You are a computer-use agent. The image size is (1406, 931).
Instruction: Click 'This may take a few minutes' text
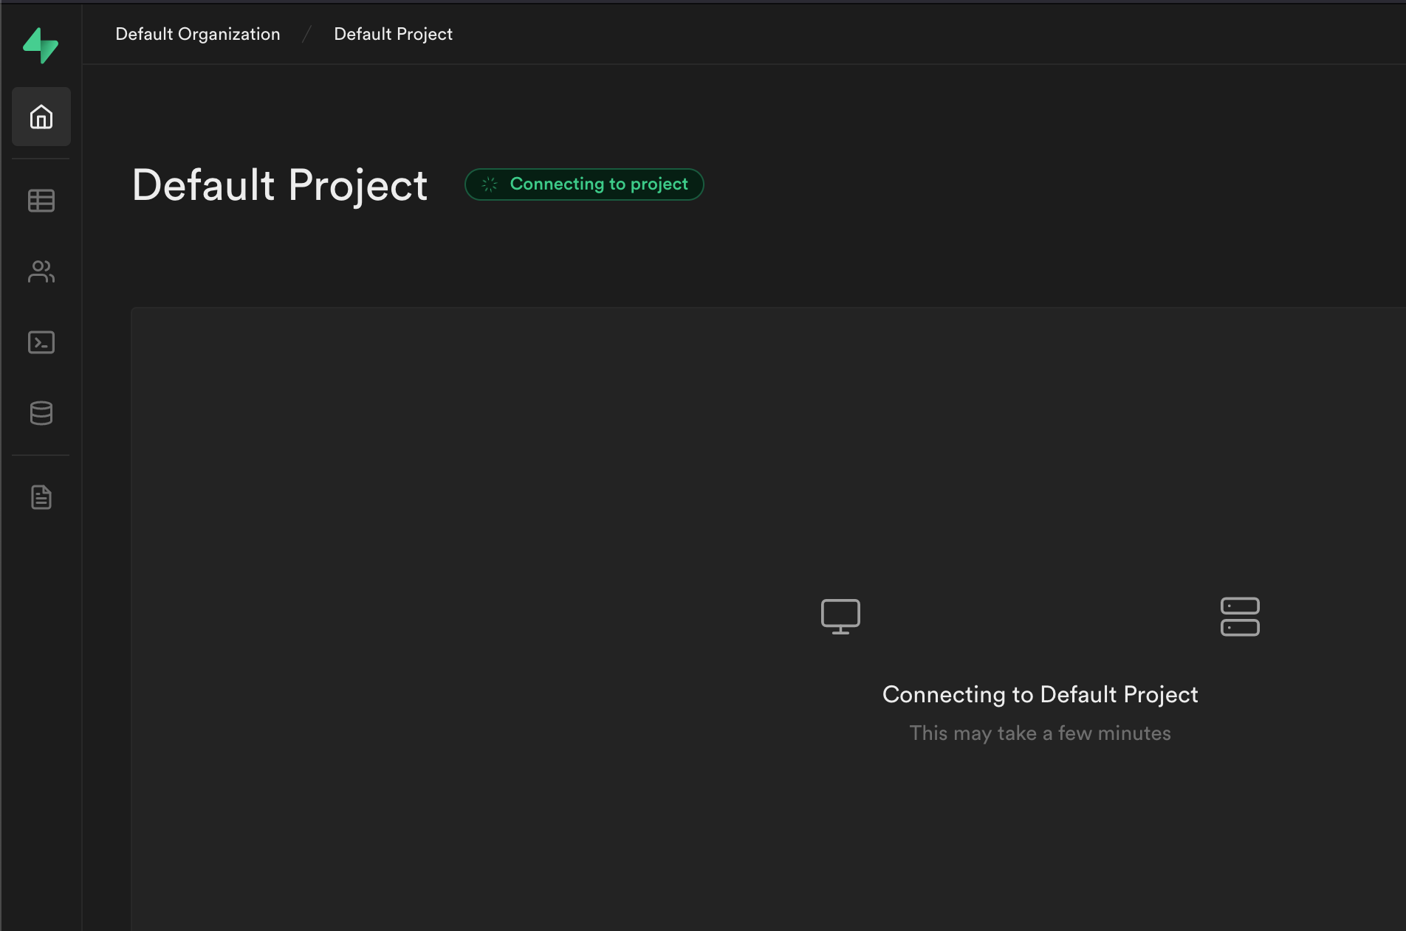[1040, 733]
